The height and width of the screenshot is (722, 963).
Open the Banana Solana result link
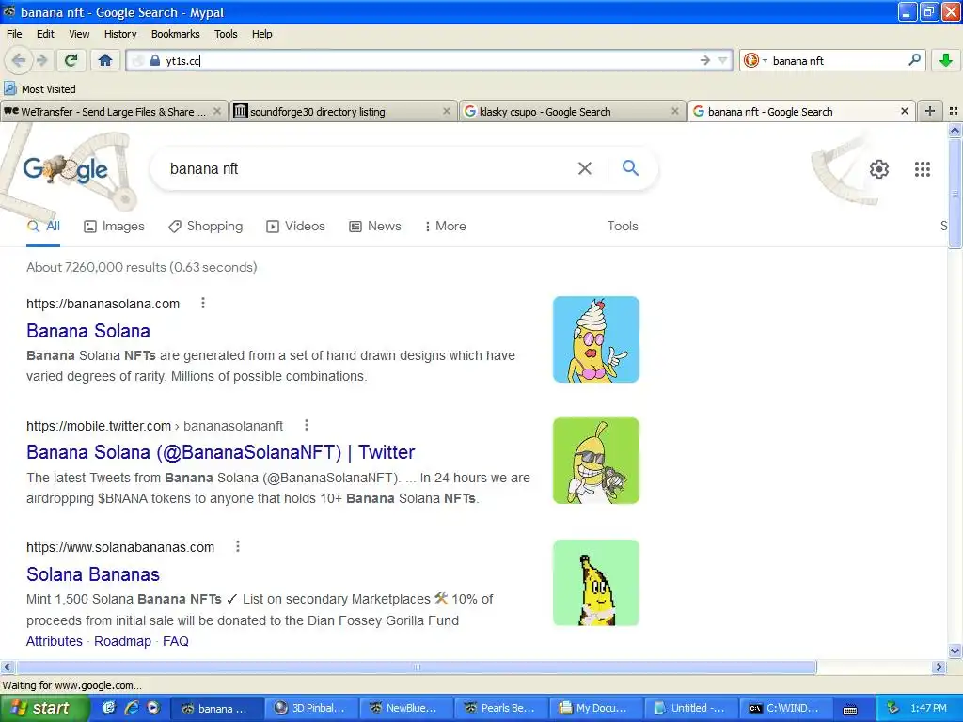(x=88, y=331)
